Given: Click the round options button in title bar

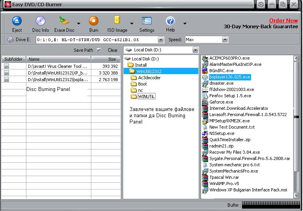Looking at the screenshot, I should point(261,4).
